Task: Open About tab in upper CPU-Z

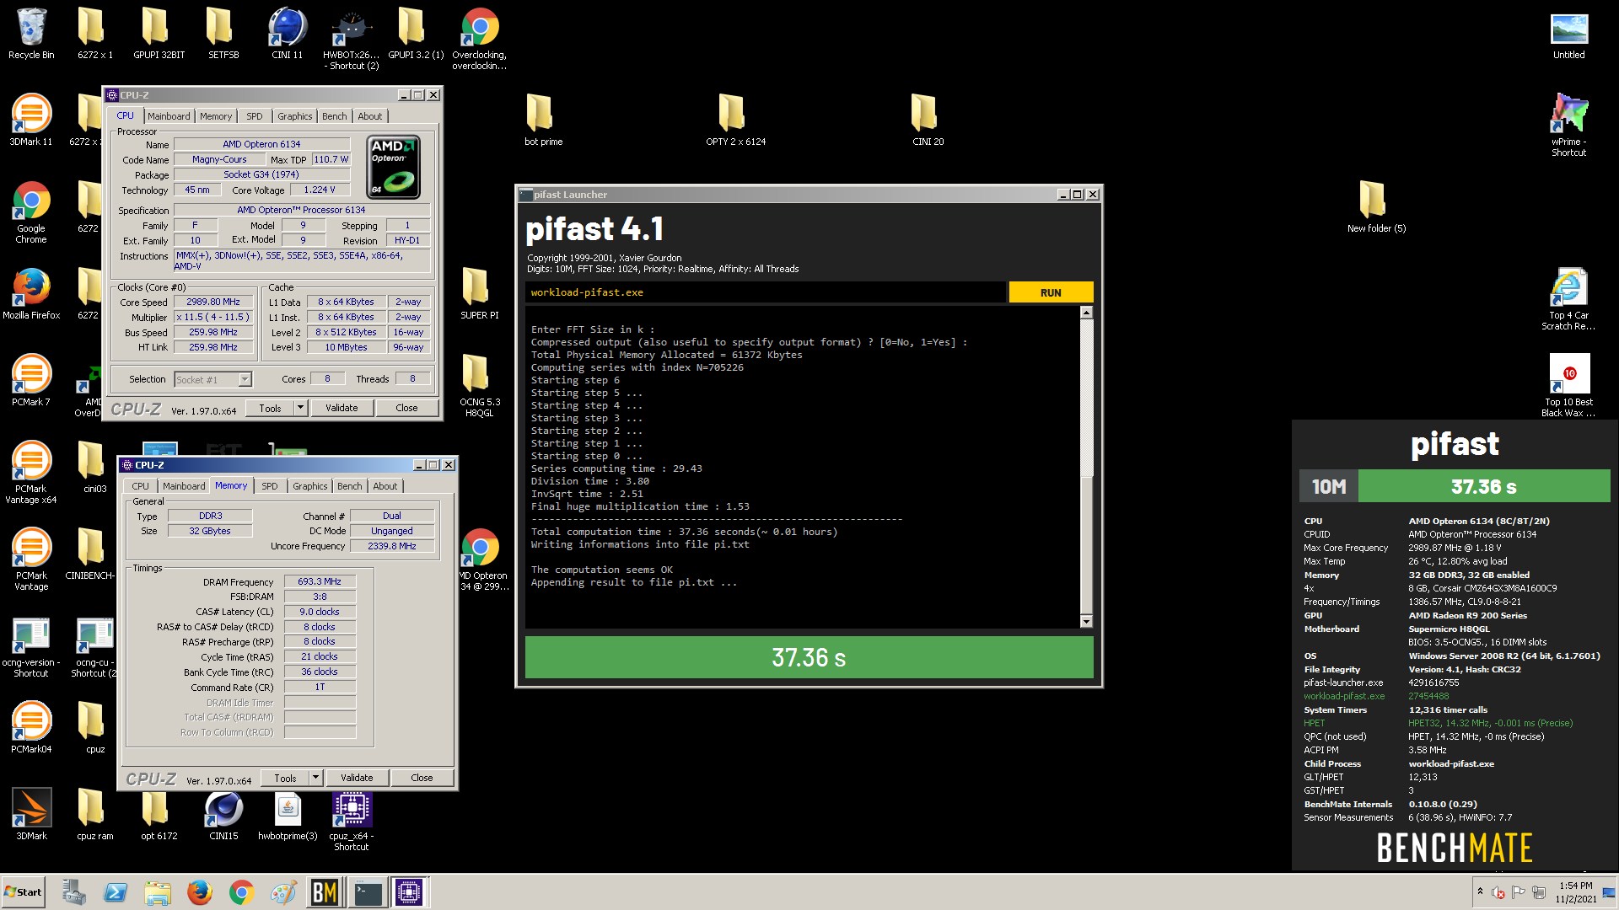Action: click(x=370, y=116)
